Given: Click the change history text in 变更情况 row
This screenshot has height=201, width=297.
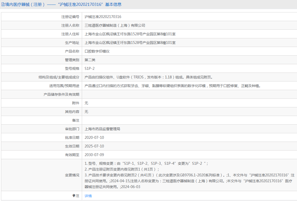Looking at the screenshot, I should [x=189, y=175].
